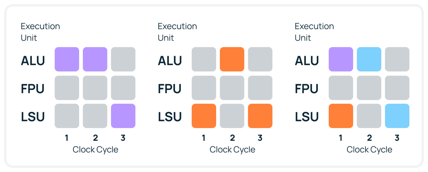Viewport: 428px width, 172px height.
Task: Click orange LSU cycle 3 square, middle chart
Action: (260, 116)
